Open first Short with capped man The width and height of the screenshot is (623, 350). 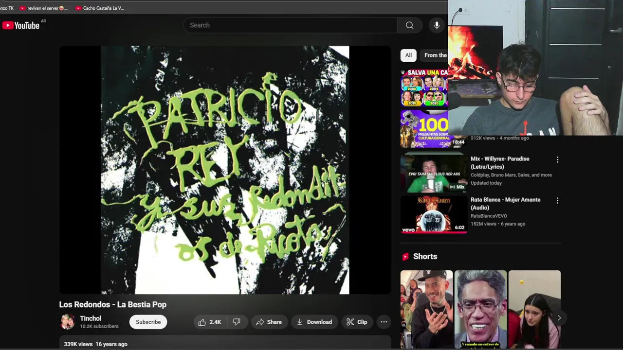426,310
